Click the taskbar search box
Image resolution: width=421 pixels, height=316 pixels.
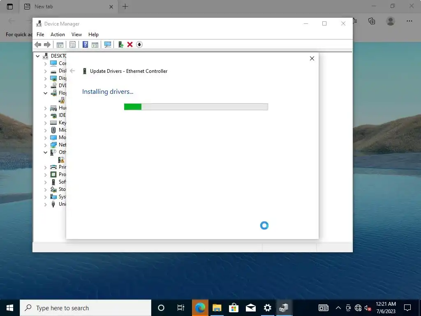point(86,308)
